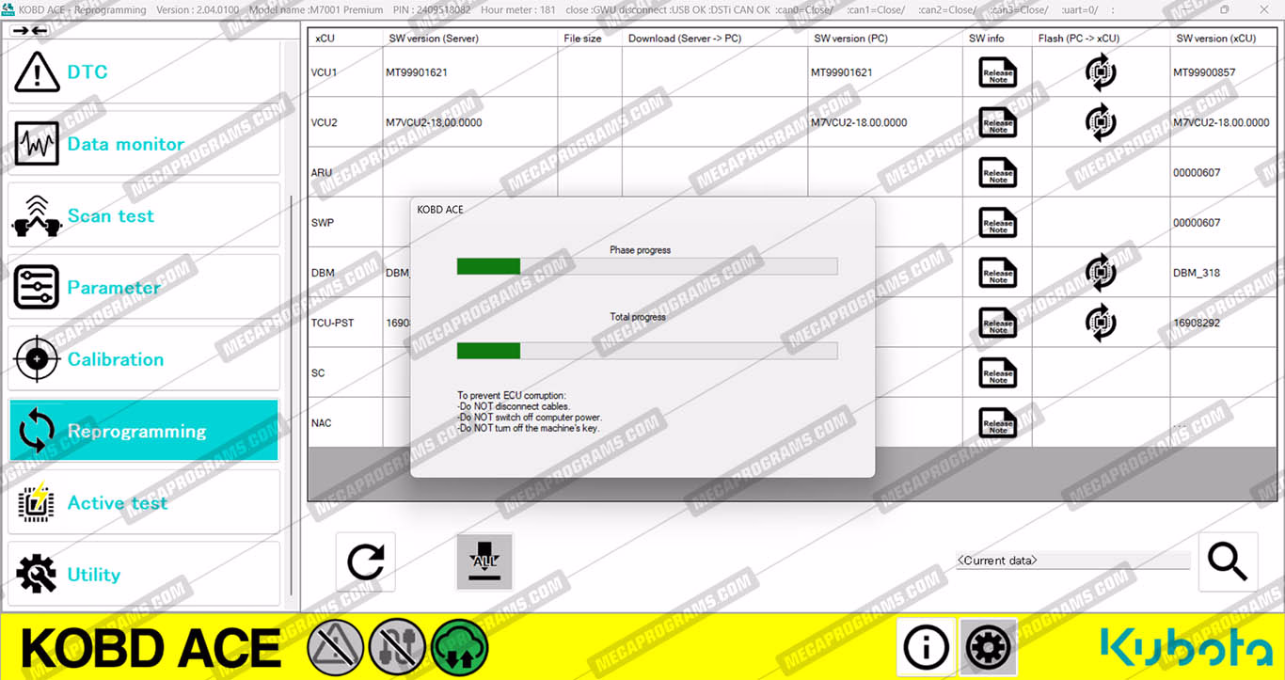
Task: Open the DBM release note
Action: tap(997, 273)
